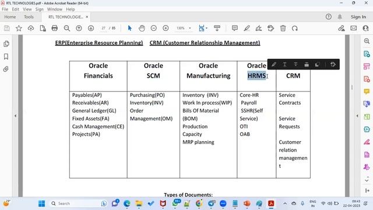Click the Purchasing(PO) table entry

(x=147, y=95)
